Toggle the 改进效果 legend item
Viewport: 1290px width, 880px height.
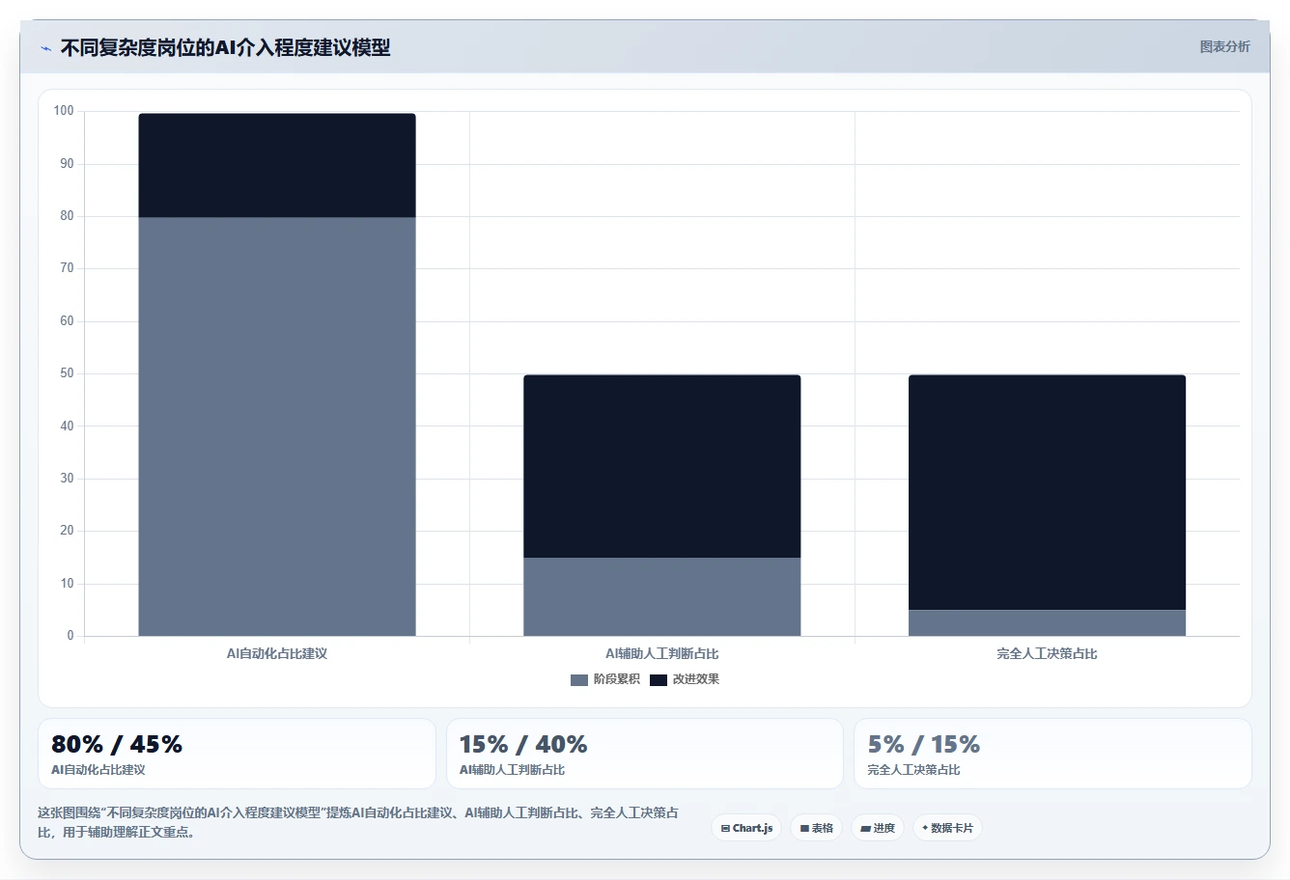pos(685,679)
